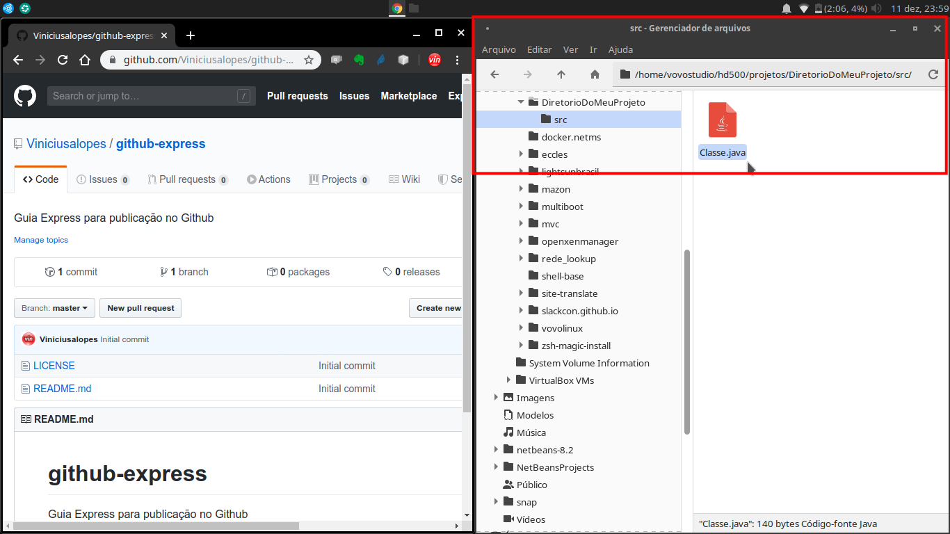This screenshot has width=950, height=534.
Task: Open the Ajuda menu
Action: click(x=620, y=49)
